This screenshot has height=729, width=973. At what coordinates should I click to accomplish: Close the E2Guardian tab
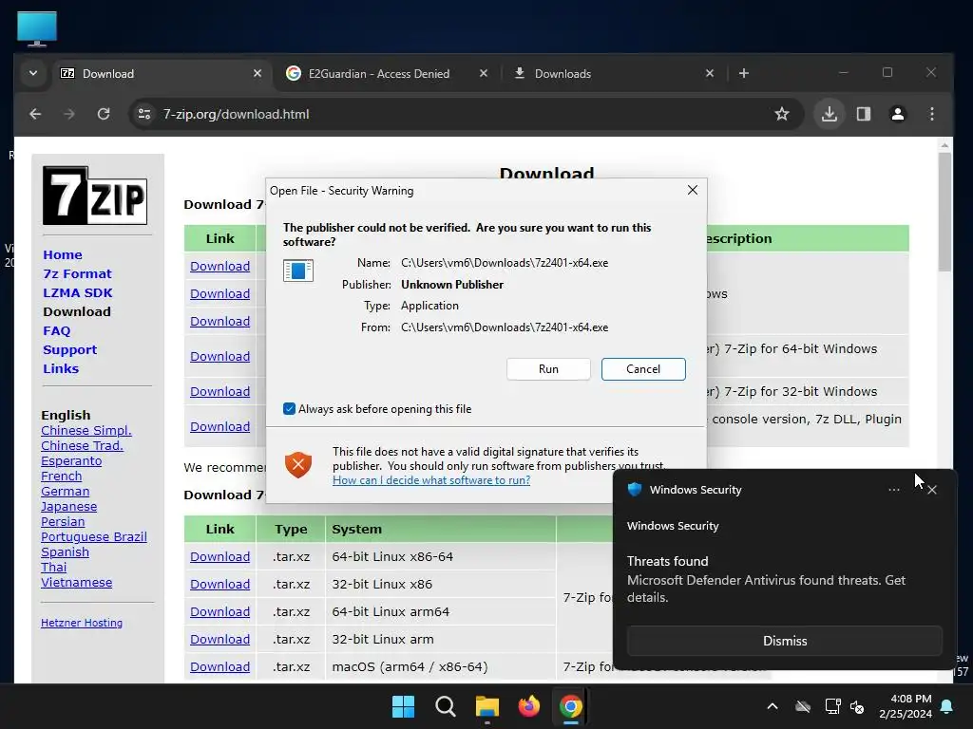tap(484, 73)
